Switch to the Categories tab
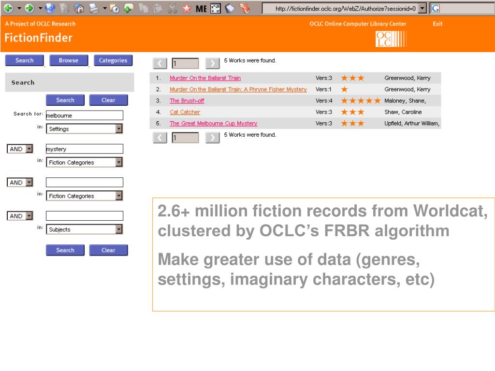 [113, 60]
